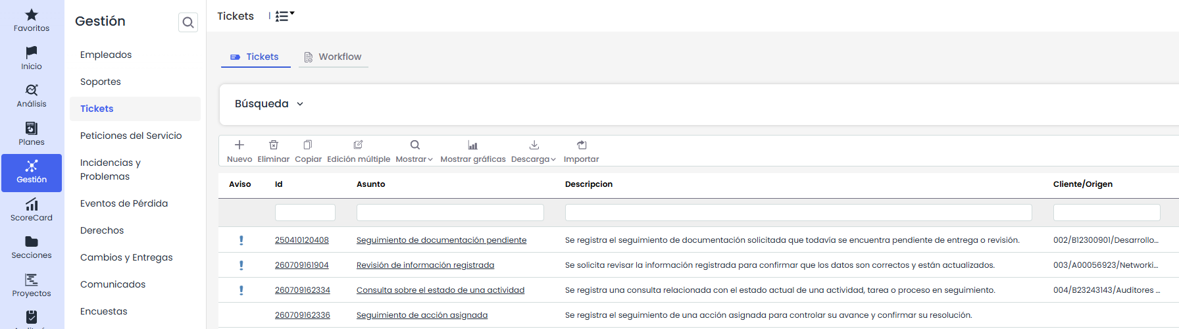Open ticket link 250410120408
The height and width of the screenshot is (329, 1179).
pos(302,240)
